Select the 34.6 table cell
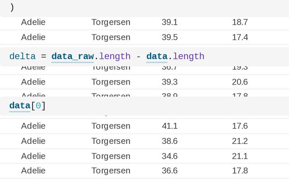This screenshot has height=180, width=289. [x=169, y=156]
